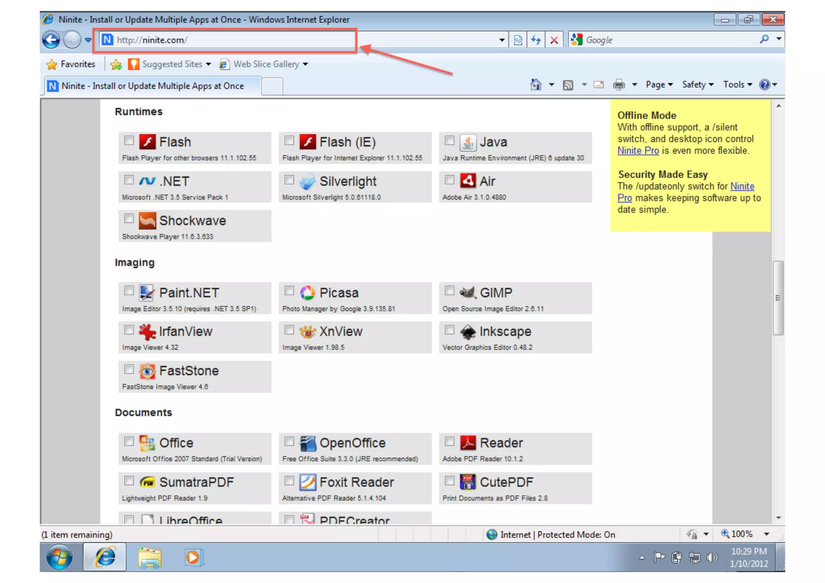The height and width of the screenshot is (583, 825).
Task: Click the page vertical scrollbar thumb
Action: [778, 298]
